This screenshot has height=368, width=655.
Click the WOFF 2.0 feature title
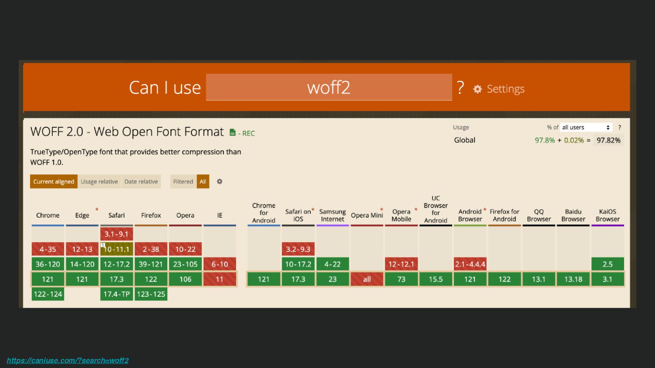click(127, 132)
